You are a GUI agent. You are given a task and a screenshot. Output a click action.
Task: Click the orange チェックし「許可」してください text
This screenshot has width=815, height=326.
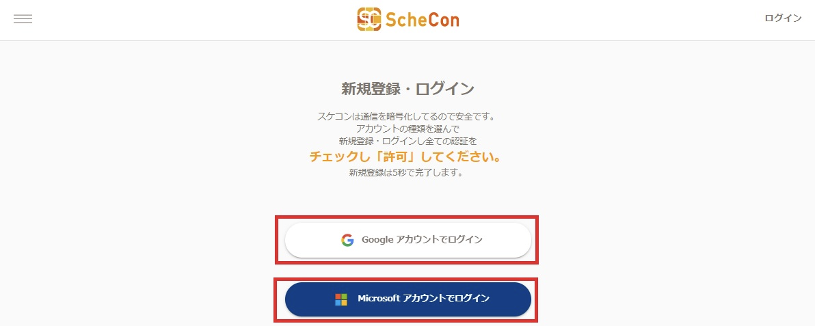tap(407, 157)
